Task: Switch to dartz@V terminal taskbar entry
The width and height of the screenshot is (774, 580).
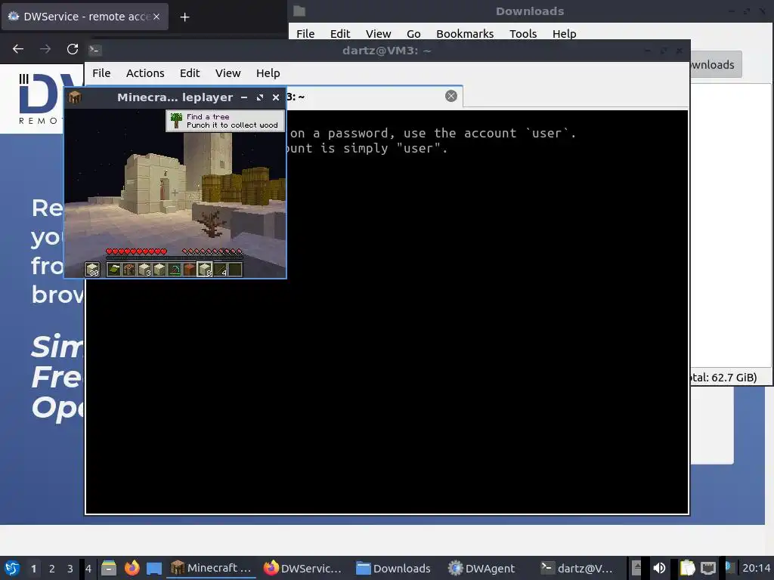Action: tap(577, 568)
